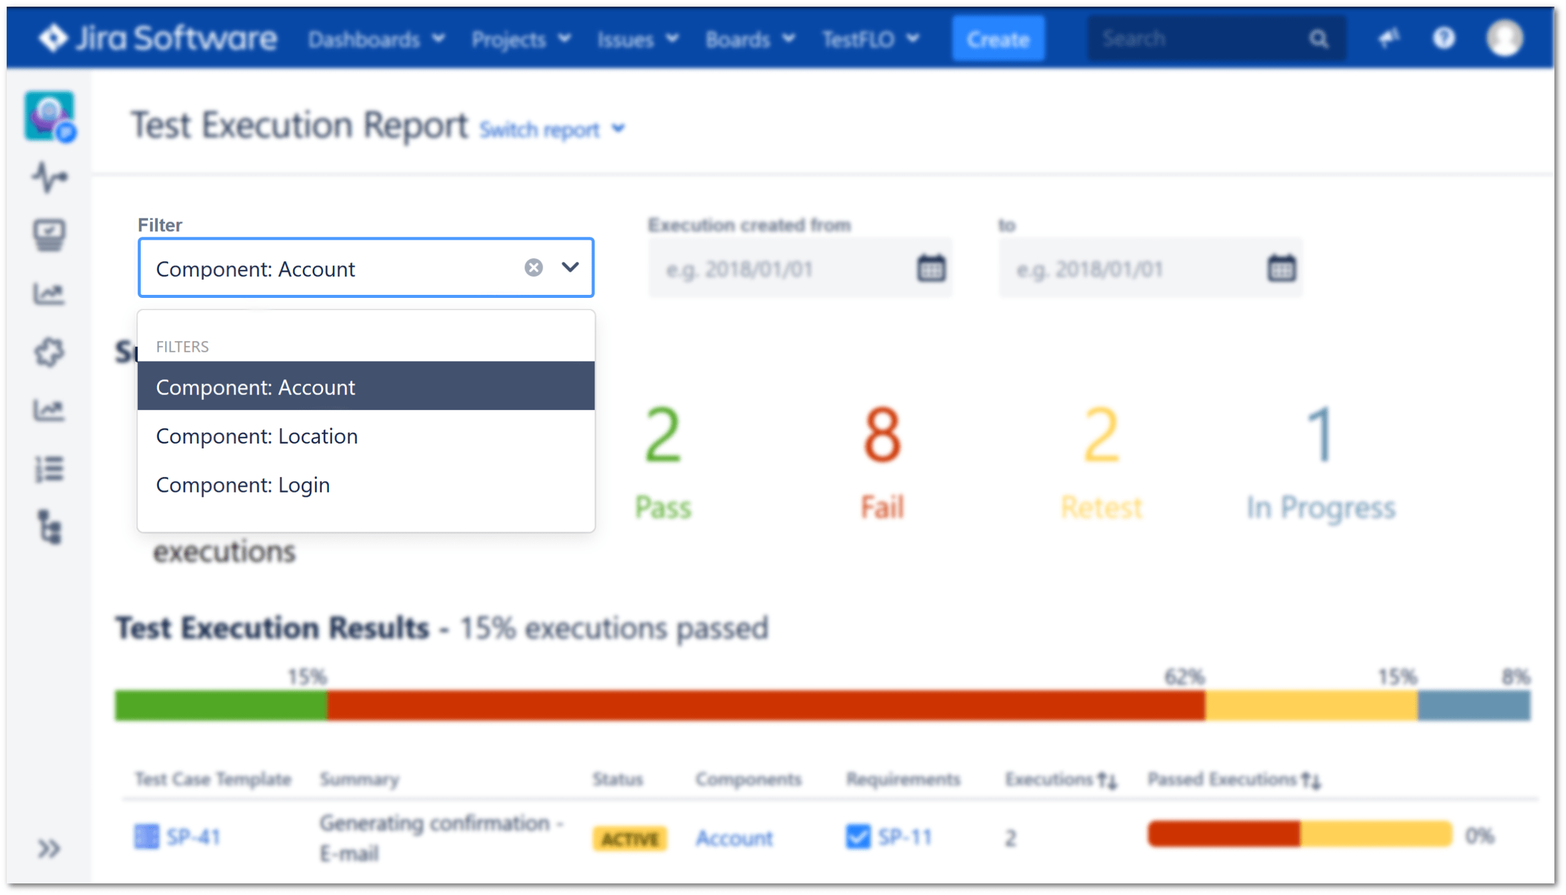
Task: Enable the Component: Login filter option
Action: pyautogui.click(x=243, y=484)
